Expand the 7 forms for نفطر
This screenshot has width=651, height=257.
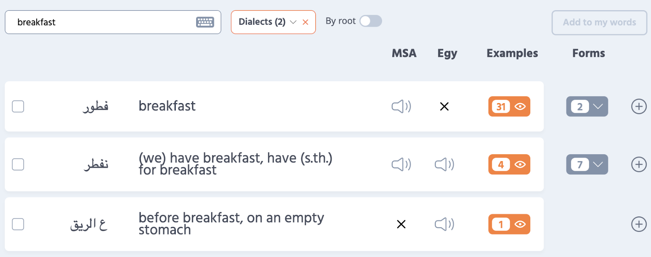click(587, 164)
